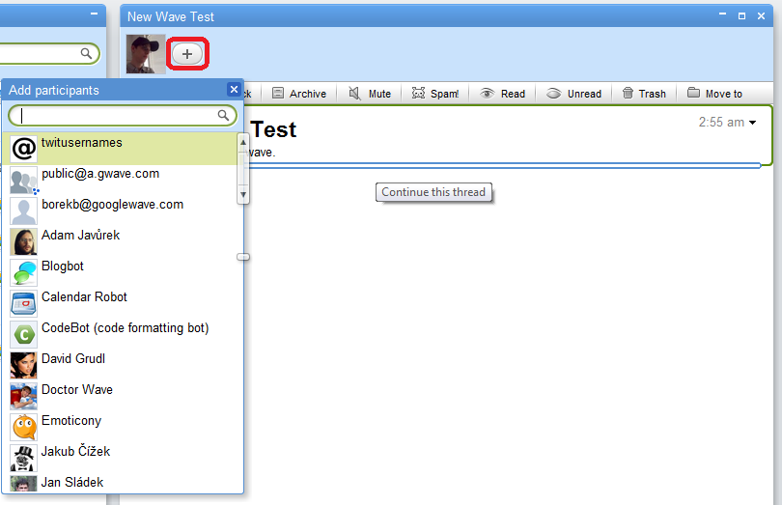Click the Spam icon in toolbar
This screenshot has height=505, width=782.
[418, 93]
